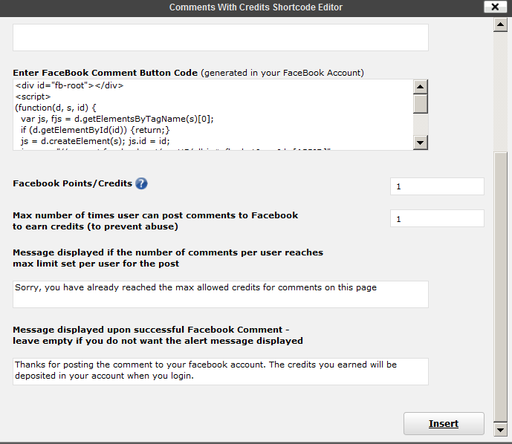Click the Enter FaceBook Comment Button Code label
512x444 pixels.
106,73
